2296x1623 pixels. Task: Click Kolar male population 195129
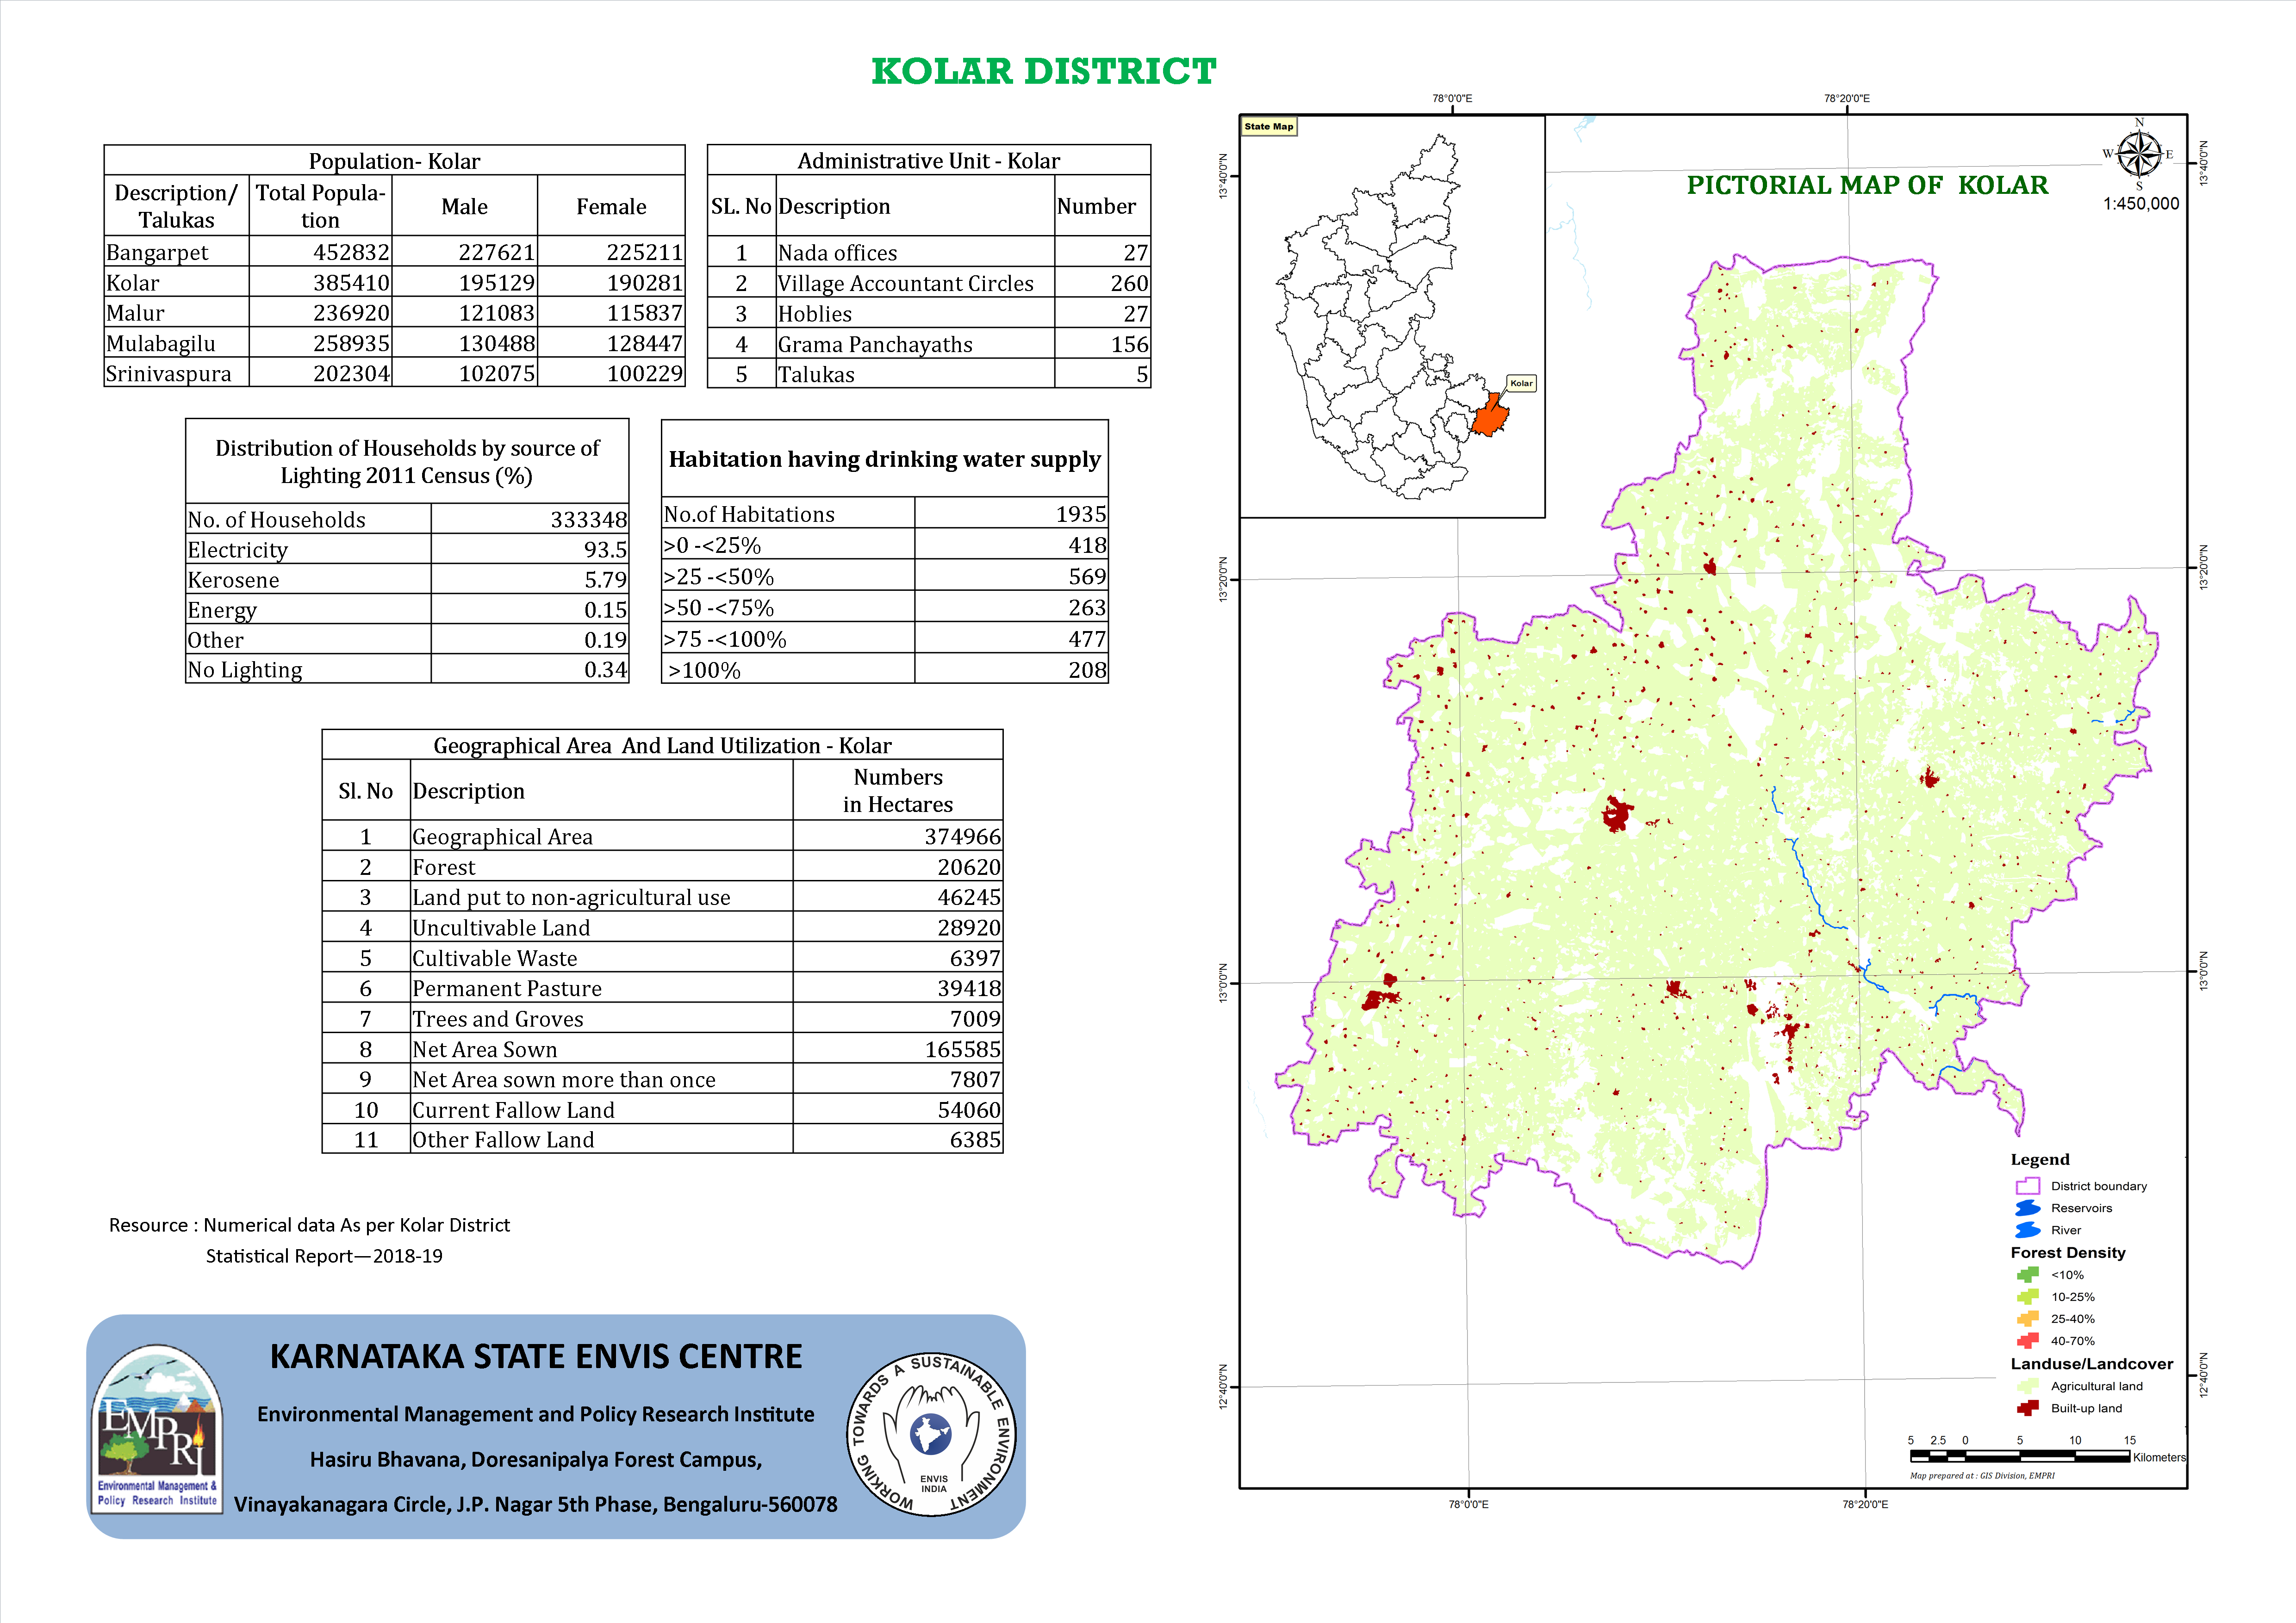click(497, 283)
